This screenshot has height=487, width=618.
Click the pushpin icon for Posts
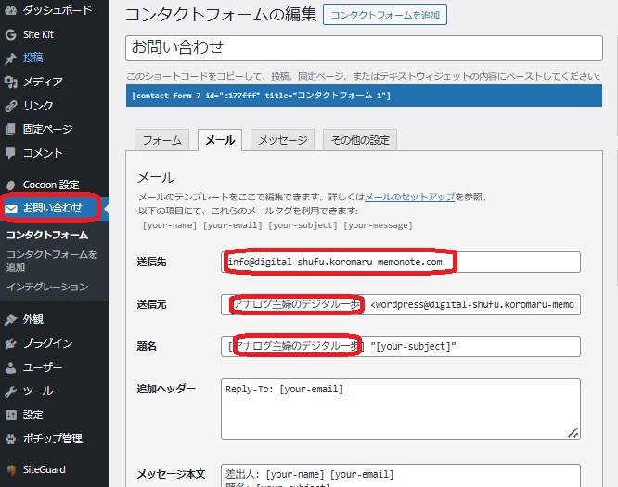point(11,58)
